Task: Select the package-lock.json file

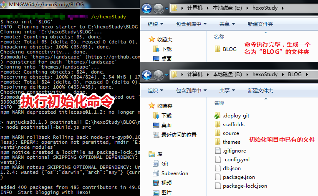Action: tap(241, 186)
